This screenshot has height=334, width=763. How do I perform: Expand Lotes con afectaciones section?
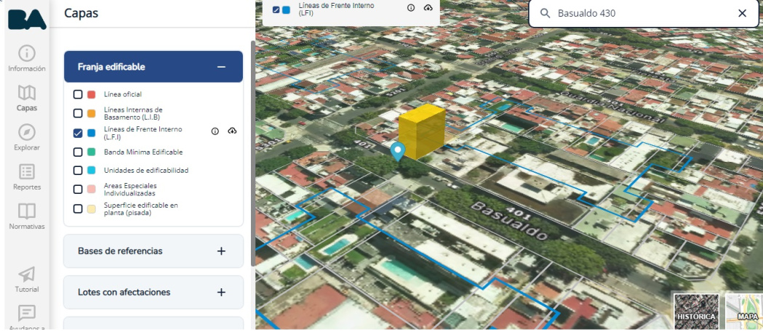tap(153, 292)
